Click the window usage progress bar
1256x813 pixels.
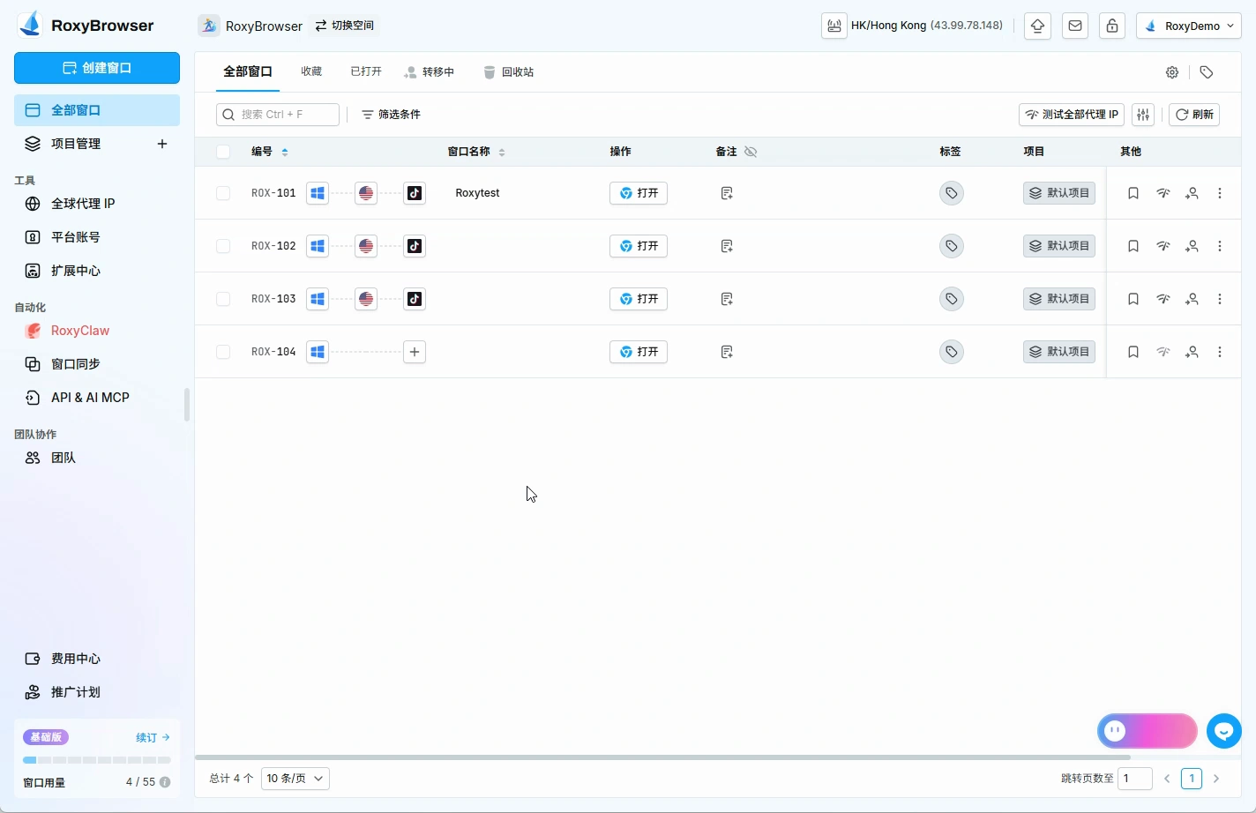point(97,760)
